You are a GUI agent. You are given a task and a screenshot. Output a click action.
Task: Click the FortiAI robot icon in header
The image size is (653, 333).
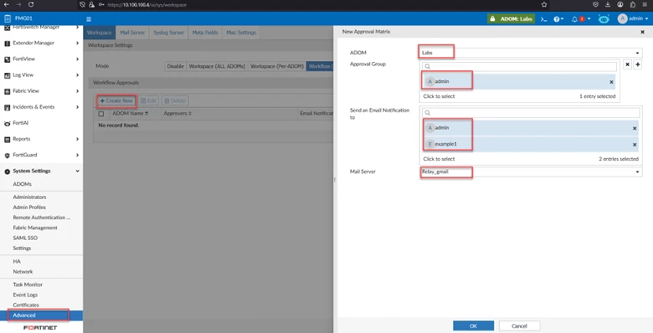604,18
